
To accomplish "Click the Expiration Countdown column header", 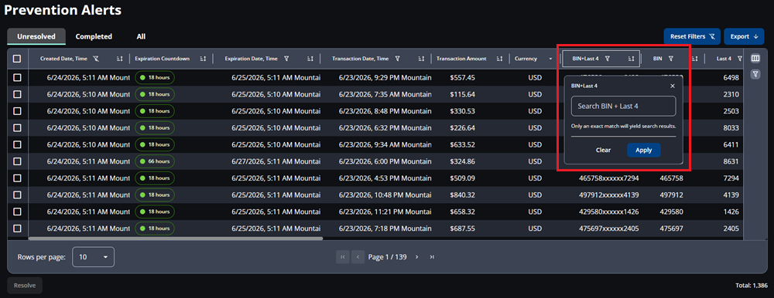I will 163,59.
